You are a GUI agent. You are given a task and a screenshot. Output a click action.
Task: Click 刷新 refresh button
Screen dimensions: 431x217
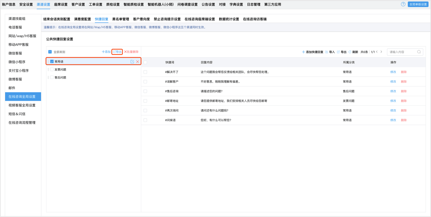[x=353, y=52]
